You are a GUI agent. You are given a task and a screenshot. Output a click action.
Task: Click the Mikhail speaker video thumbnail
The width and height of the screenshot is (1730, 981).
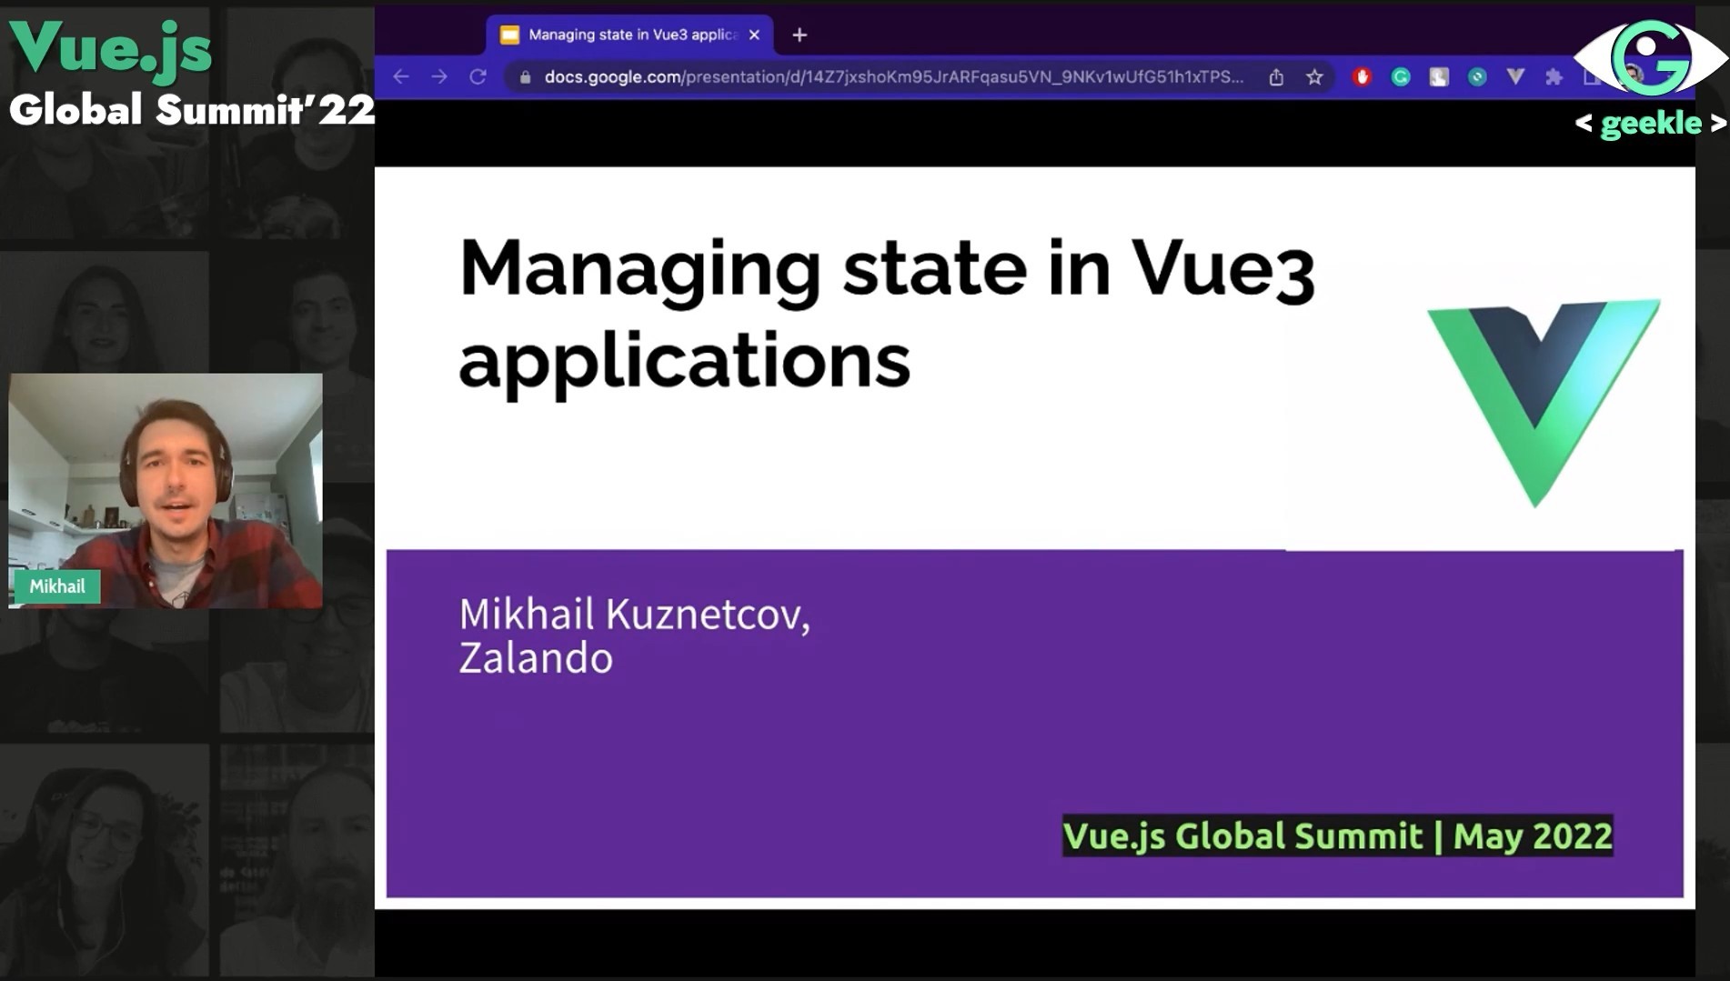(166, 490)
